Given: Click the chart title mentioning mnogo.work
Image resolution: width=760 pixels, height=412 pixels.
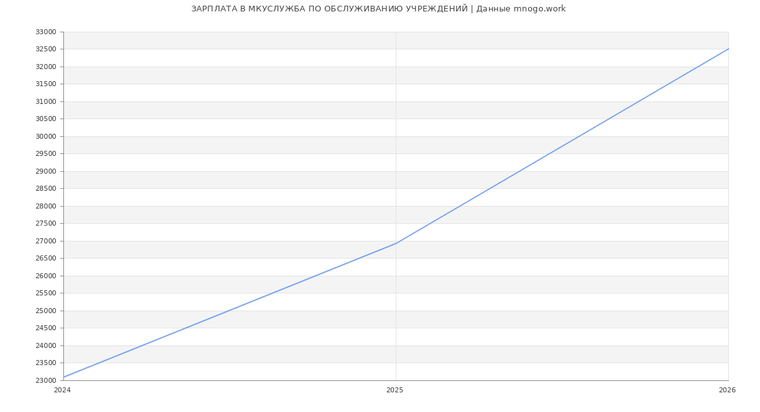Looking at the screenshot, I should [x=378, y=9].
